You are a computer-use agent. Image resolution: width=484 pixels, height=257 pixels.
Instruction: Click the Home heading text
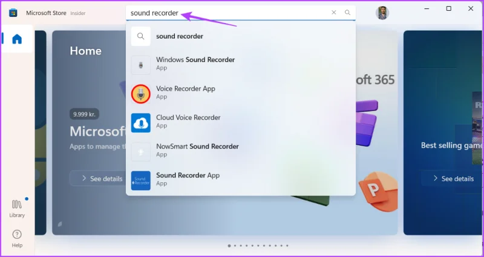click(x=85, y=51)
